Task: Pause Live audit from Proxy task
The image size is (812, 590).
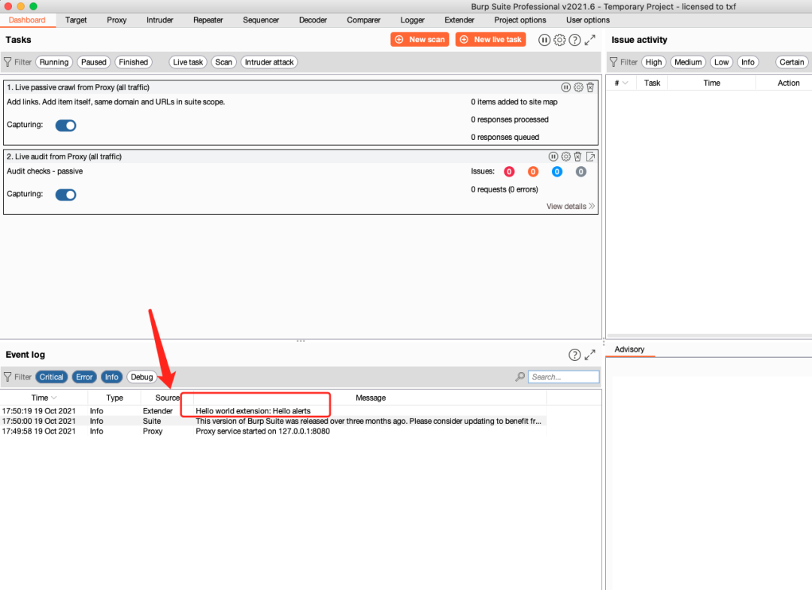Action: 553,157
